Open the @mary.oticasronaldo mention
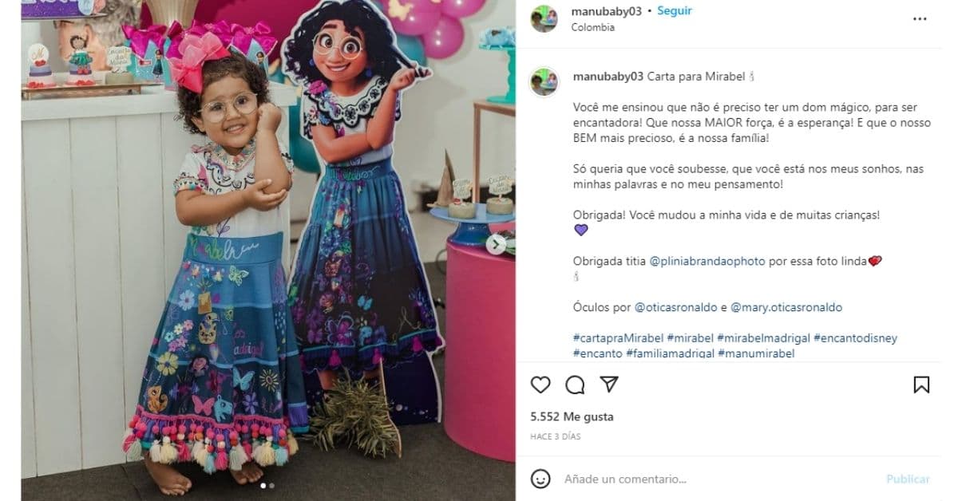Screen dimensions: 958x501 pos(786,307)
